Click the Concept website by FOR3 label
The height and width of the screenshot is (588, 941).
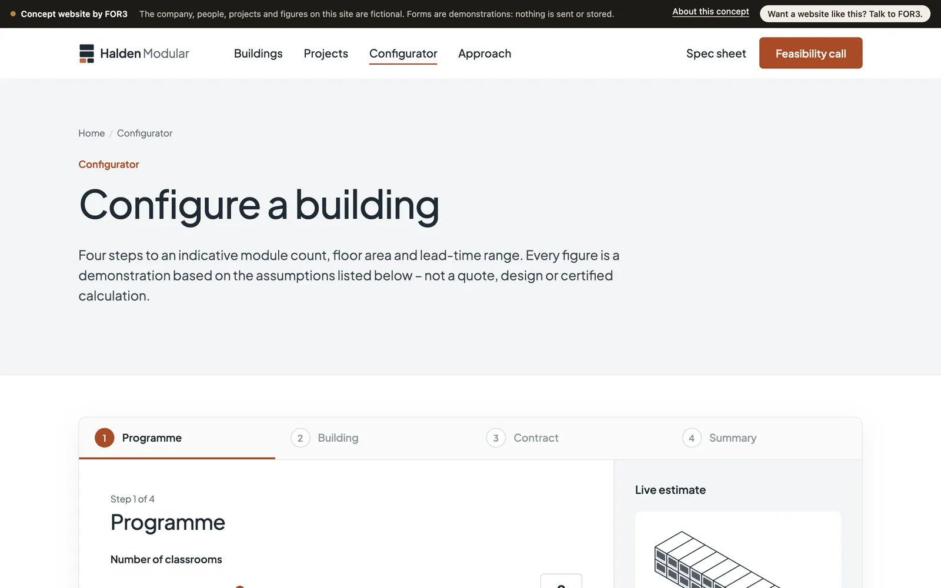[74, 14]
